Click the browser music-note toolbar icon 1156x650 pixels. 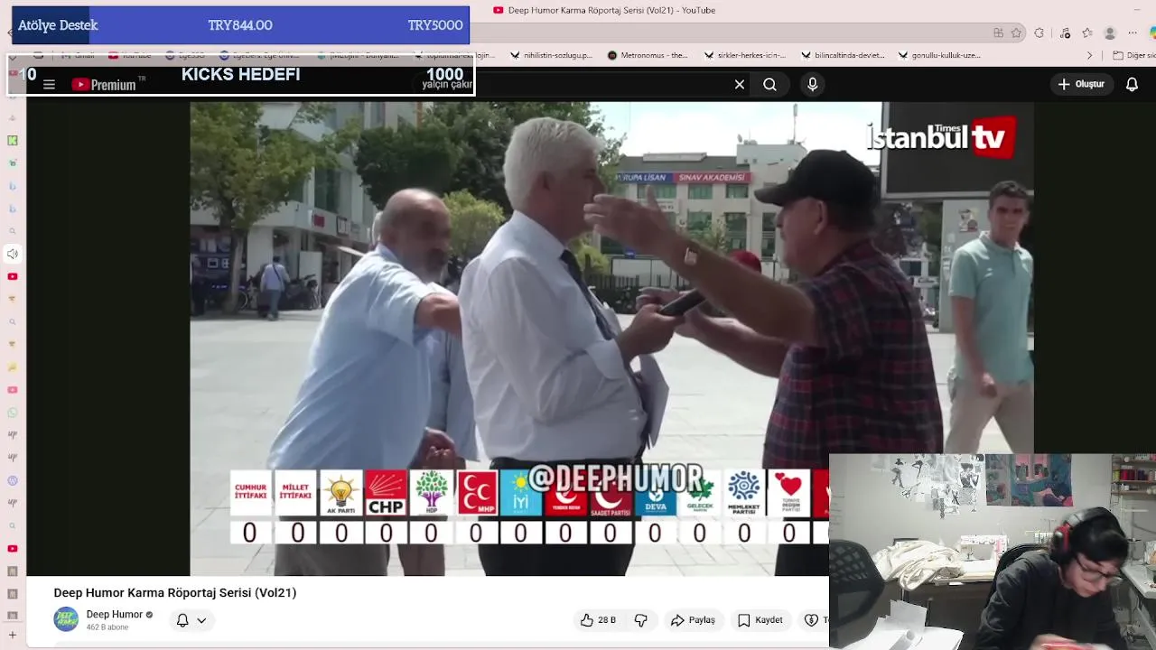pyautogui.click(x=1066, y=32)
